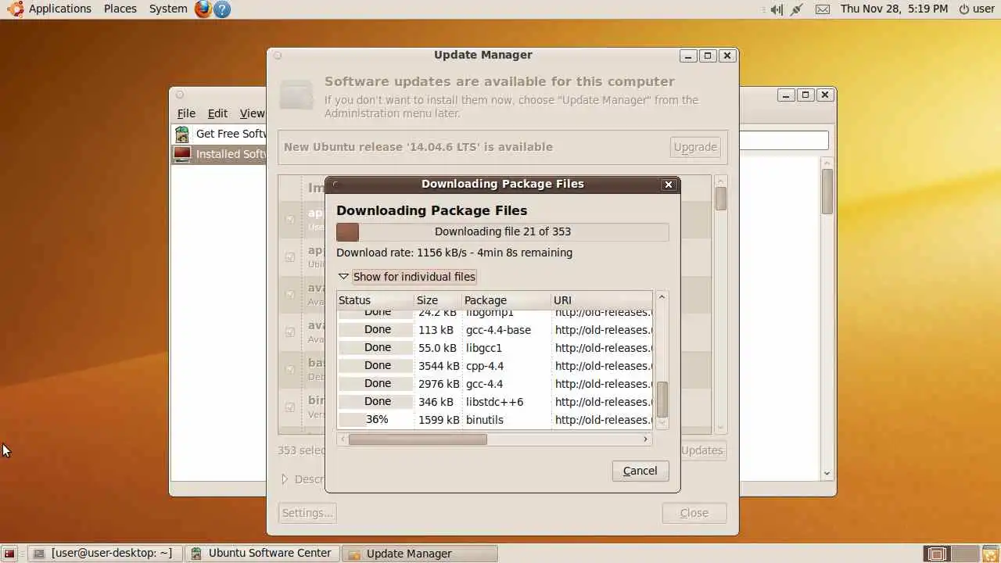This screenshot has height=563, width=1001.
Task: Toggle the first update checkbox in Update Manager list
Action: 290,219
